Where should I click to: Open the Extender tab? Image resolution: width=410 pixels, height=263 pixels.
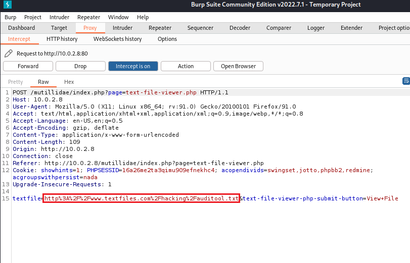351,28
